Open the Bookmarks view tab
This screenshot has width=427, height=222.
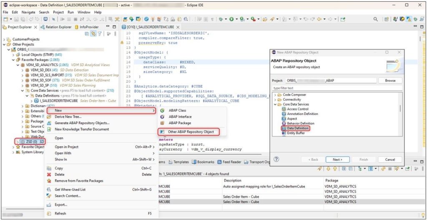[203, 162]
